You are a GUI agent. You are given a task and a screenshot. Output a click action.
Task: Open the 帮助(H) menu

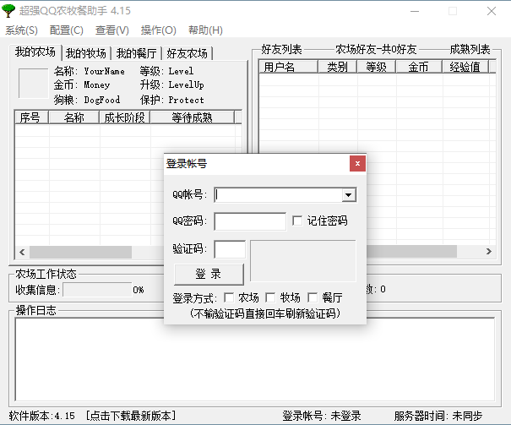(205, 30)
